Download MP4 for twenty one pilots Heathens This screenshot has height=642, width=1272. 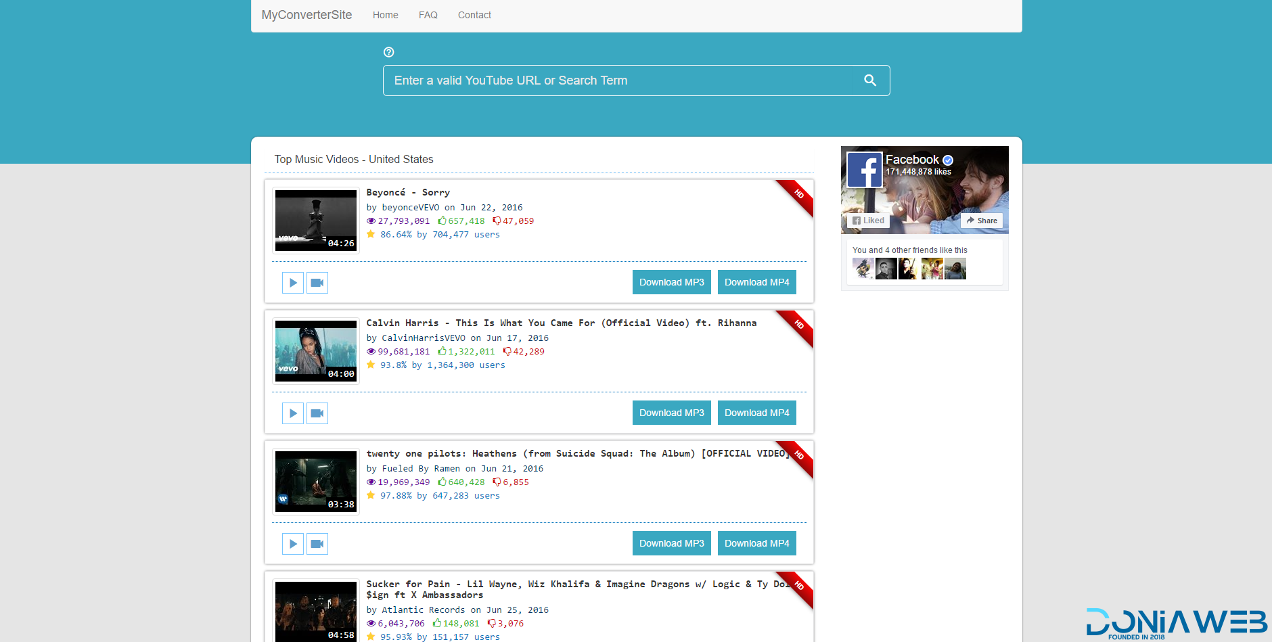point(757,543)
